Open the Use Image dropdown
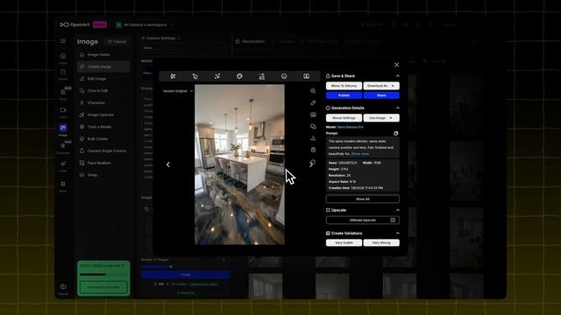 click(381, 118)
